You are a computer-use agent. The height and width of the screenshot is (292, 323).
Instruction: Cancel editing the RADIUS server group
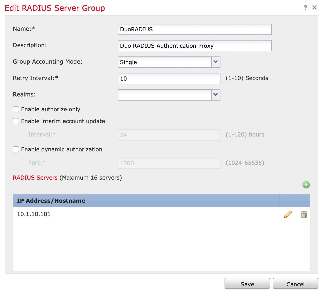pos(295,284)
